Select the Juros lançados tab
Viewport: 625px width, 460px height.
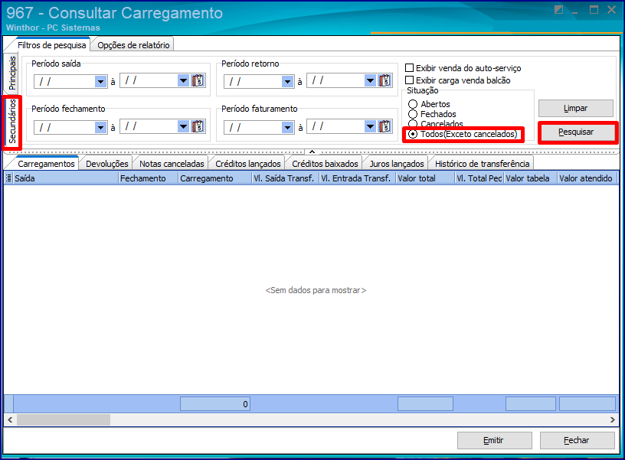[397, 164]
